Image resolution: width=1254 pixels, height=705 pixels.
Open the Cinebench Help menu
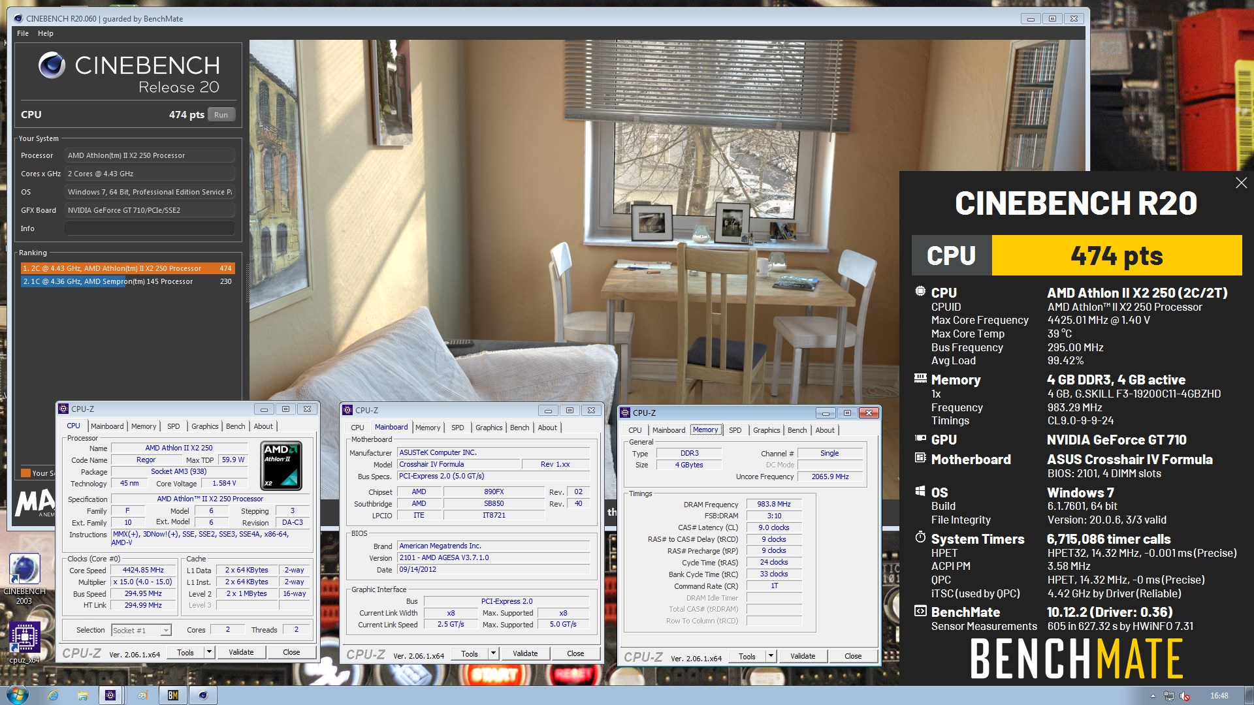click(45, 33)
